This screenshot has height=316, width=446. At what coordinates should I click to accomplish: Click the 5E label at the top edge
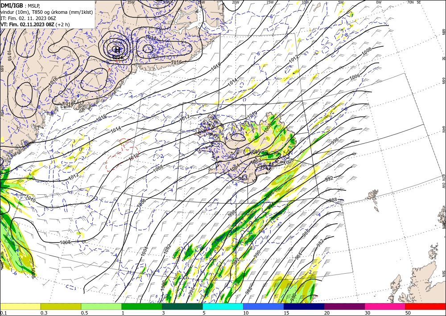point(419,2)
